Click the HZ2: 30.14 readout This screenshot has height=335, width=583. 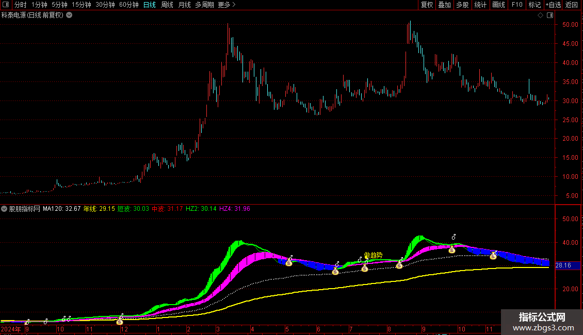201,209
